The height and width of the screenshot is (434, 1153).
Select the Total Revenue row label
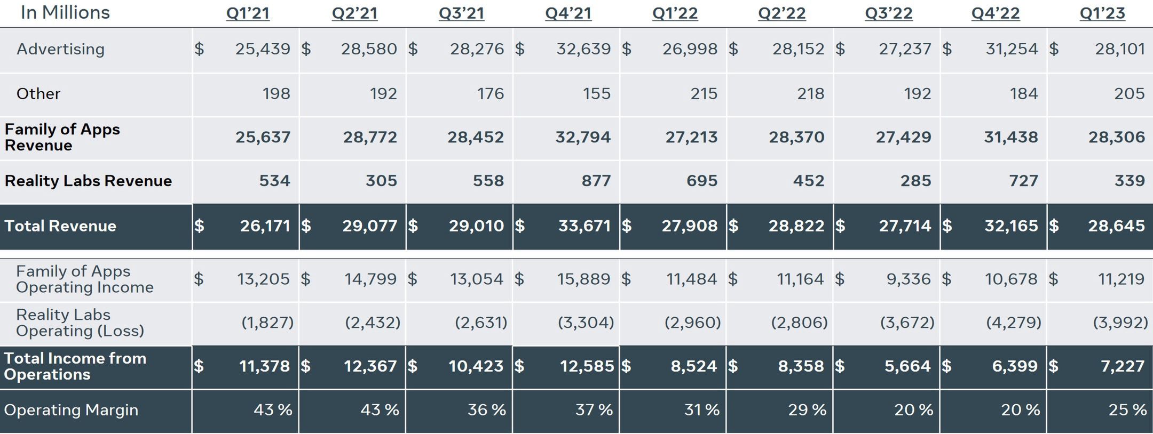click(60, 226)
